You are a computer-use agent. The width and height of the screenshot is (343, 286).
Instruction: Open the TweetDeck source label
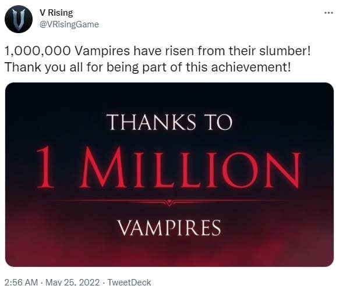(129, 282)
